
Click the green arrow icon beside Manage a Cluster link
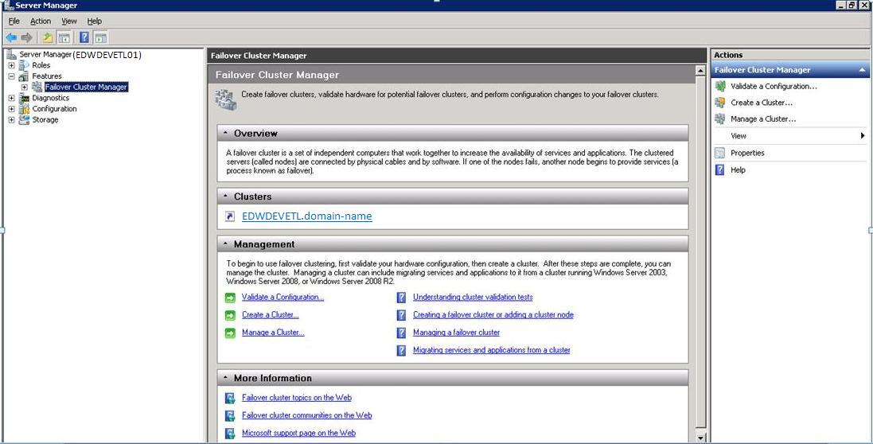(x=230, y=333)
